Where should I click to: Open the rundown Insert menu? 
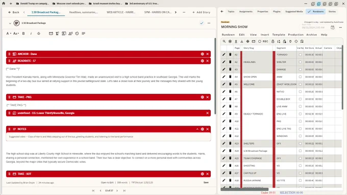click(265, 35)
